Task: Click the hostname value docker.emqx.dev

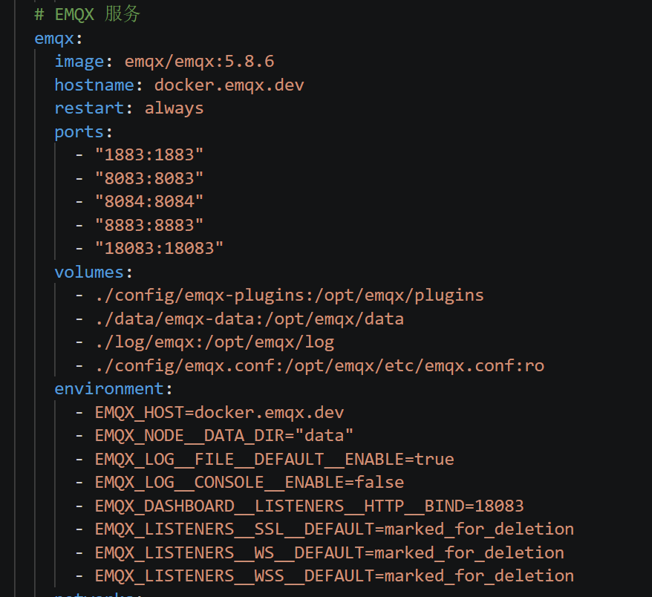Action: [229, 85]
